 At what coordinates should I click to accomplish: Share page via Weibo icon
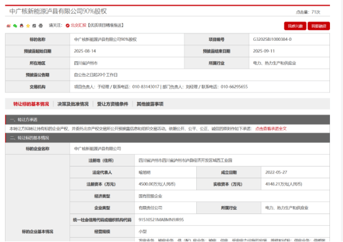[9, 25]
